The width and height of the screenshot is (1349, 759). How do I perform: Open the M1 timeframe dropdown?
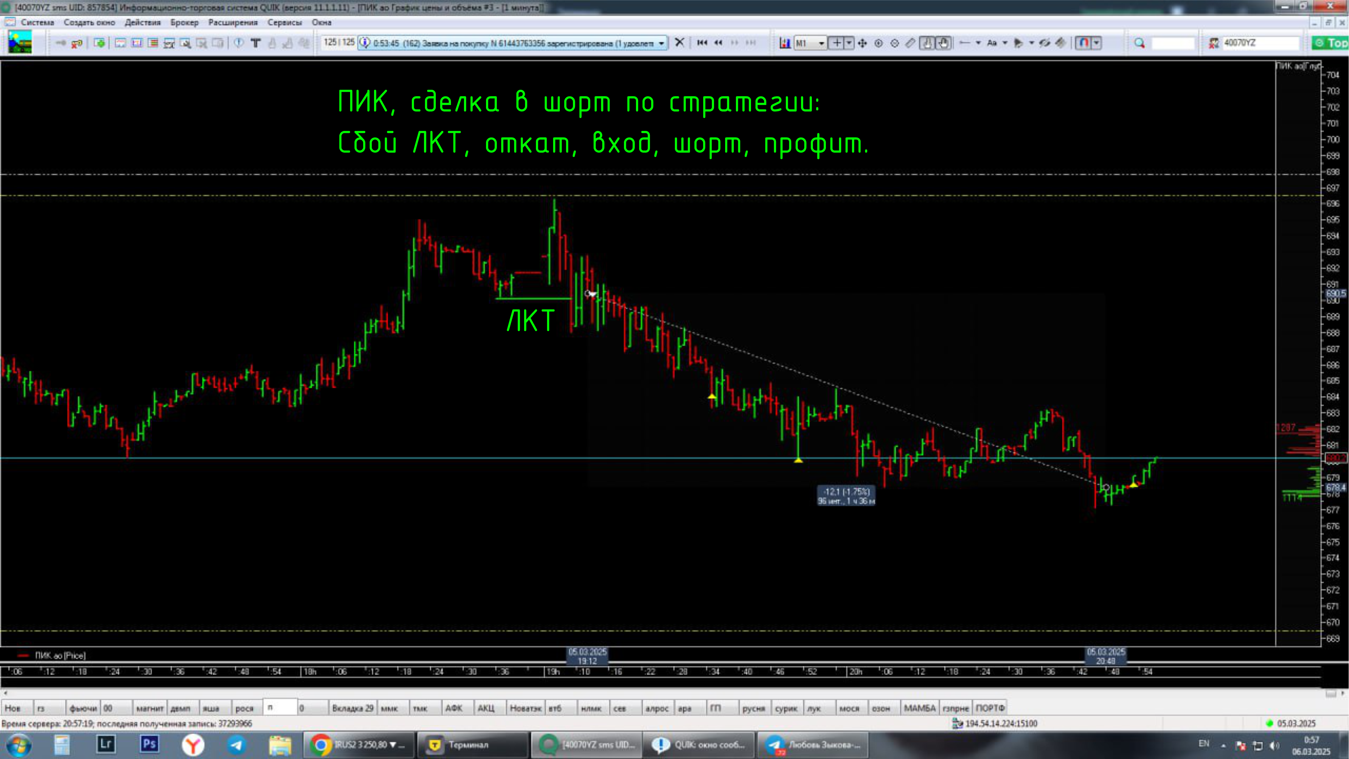click(x=821, y=43)
